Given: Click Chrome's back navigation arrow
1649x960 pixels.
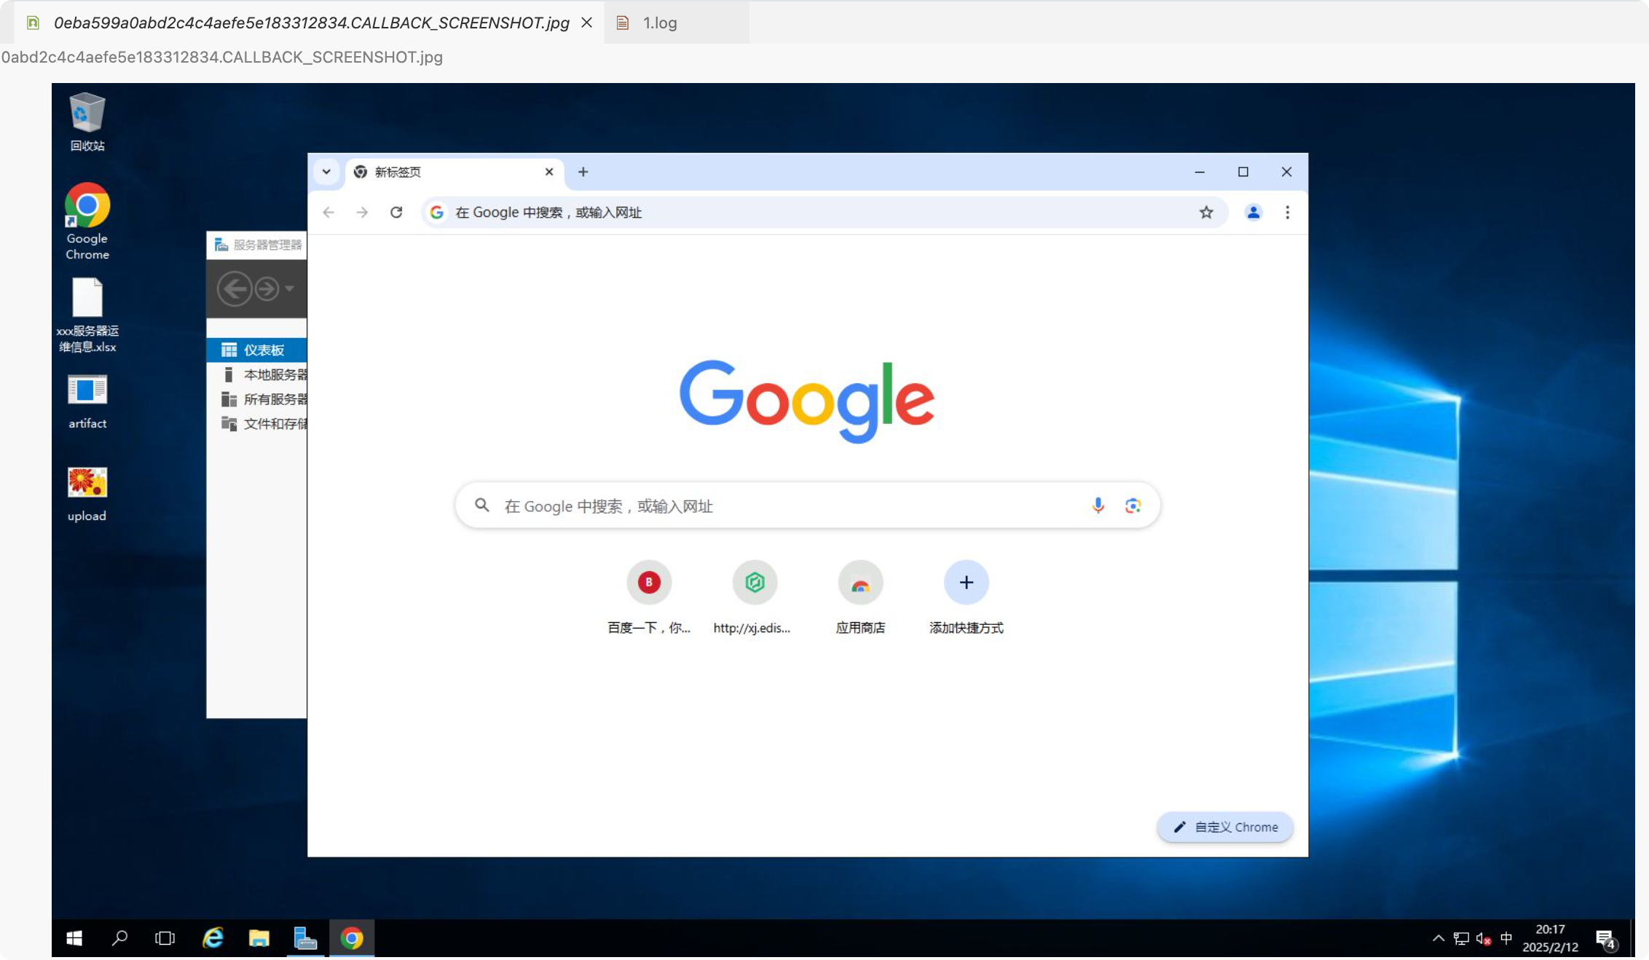Looking at the screenshot, I should coord(328,212).
